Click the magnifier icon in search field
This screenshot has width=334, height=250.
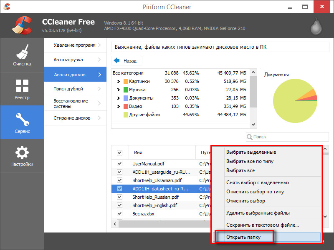pyautogui.click(x=249, y=137)
